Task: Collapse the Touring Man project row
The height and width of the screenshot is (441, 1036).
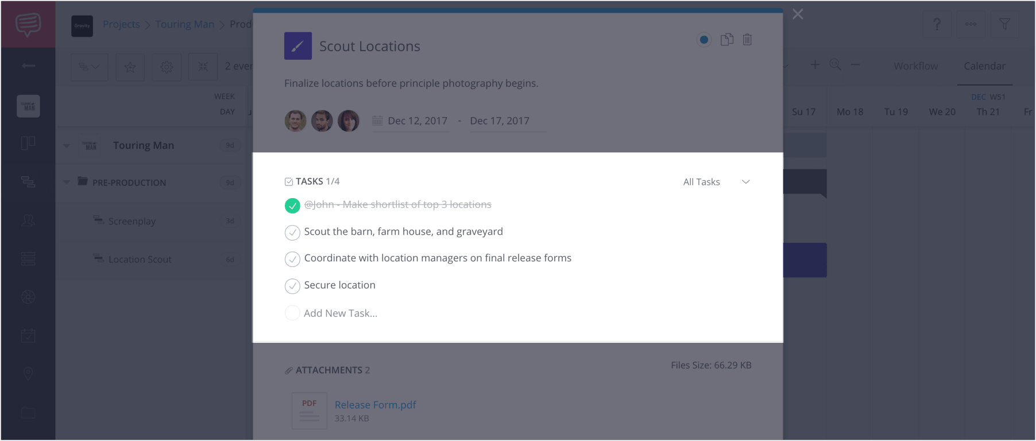Action: click(x=67, y=146)
